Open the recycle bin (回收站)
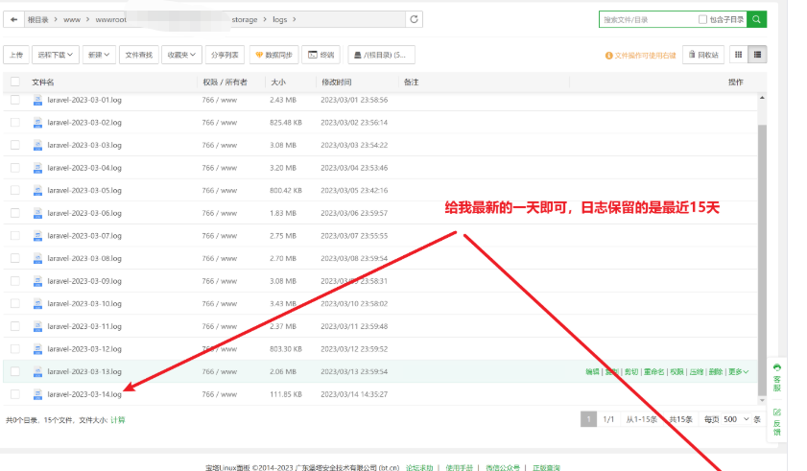Viewport: 807px width, 471px height. point(703,55)
